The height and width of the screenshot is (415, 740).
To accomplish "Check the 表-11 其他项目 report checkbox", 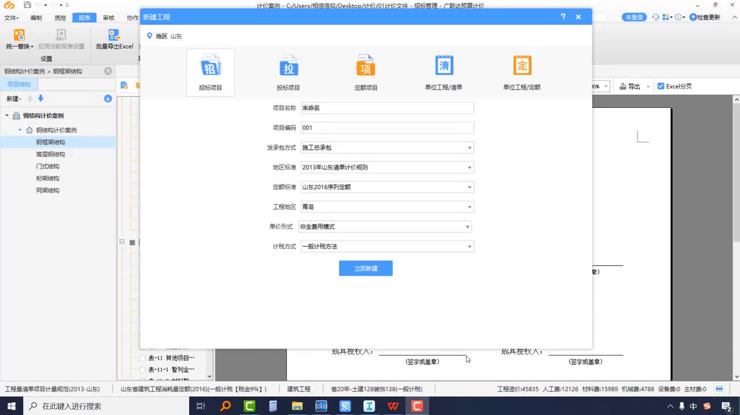I will [x=143, y=358].
